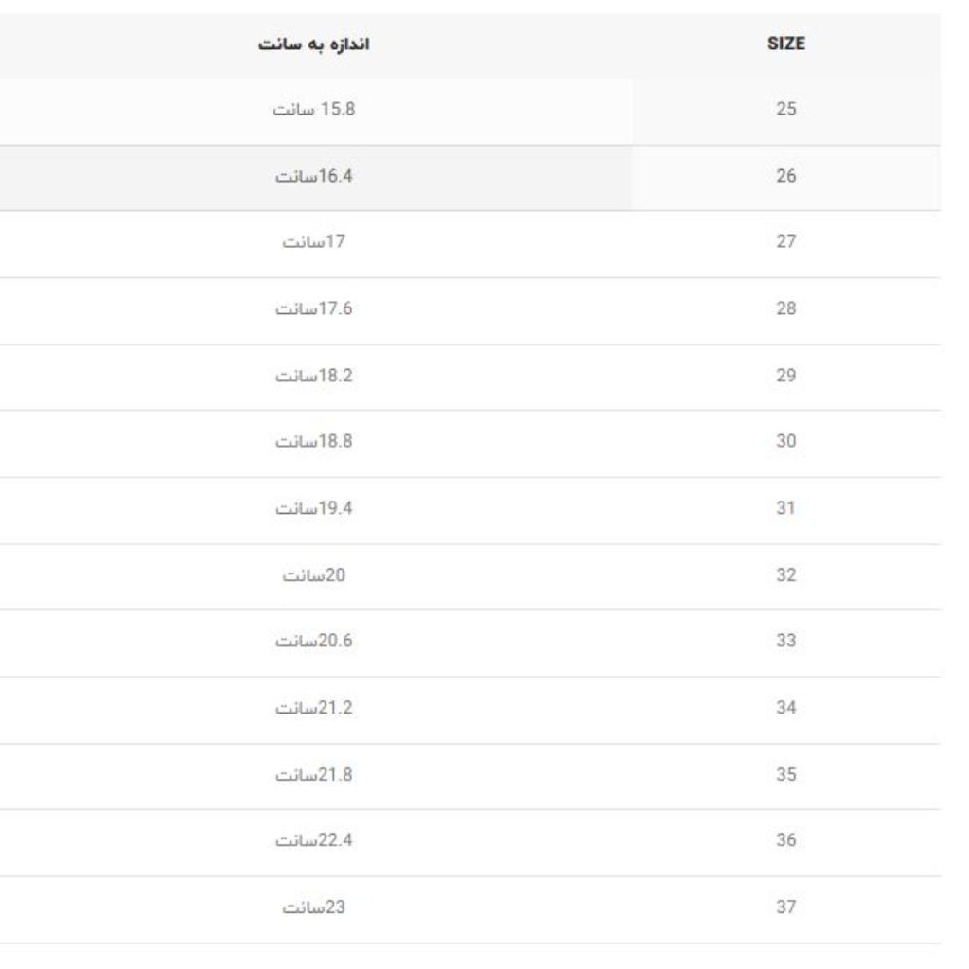Click the 17.6 سانت measurement cell
Viewport: 969px width, 969px height.
[x=314, y=309]
